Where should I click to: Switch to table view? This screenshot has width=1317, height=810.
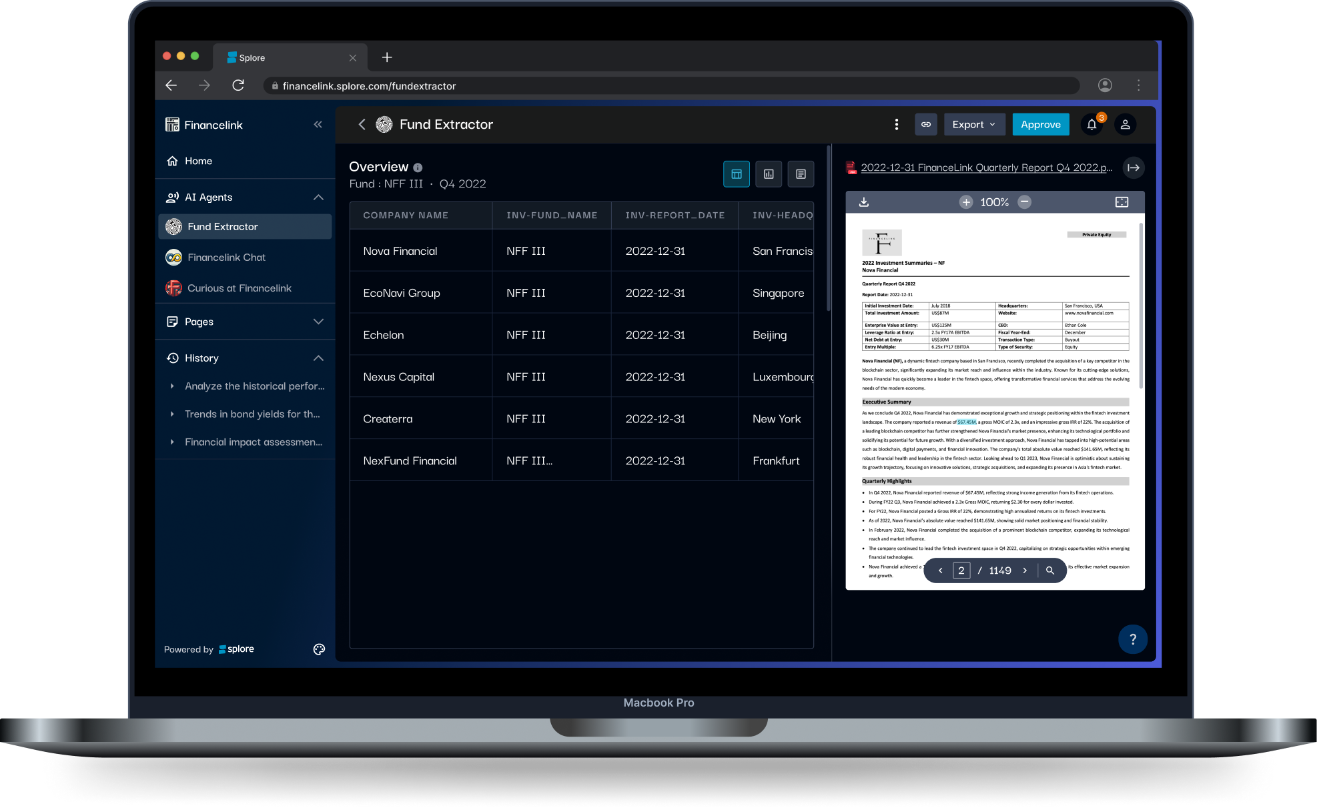click(x=737, y=174)
